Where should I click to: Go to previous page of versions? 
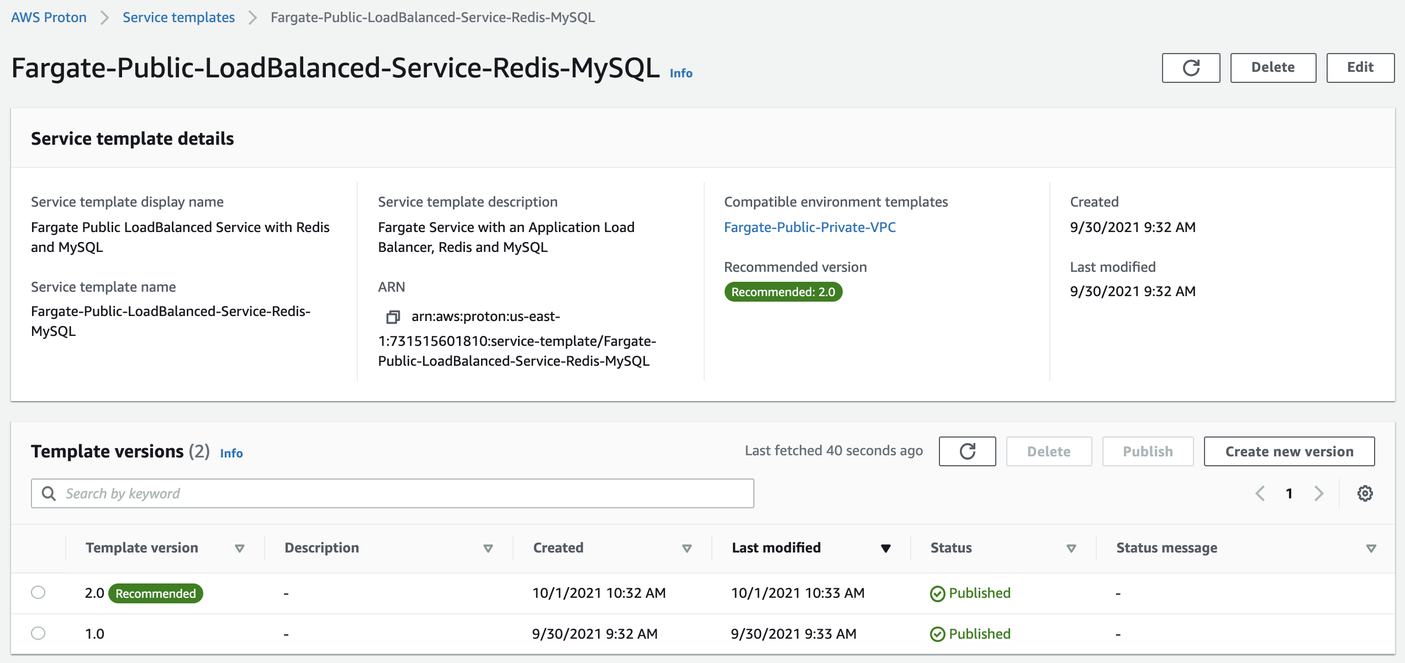(1260, 493)
